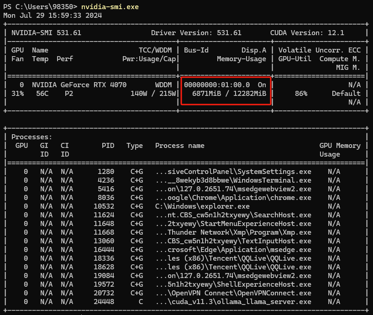Click the "TCC/WDDM" column header
Viewport: 373px width, 315px height.
[155, 50]
